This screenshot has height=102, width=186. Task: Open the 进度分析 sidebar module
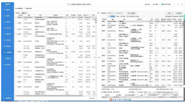click(8, 59)
